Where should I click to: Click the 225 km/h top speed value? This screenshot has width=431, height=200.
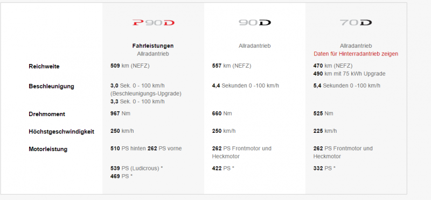coord(325,131)
